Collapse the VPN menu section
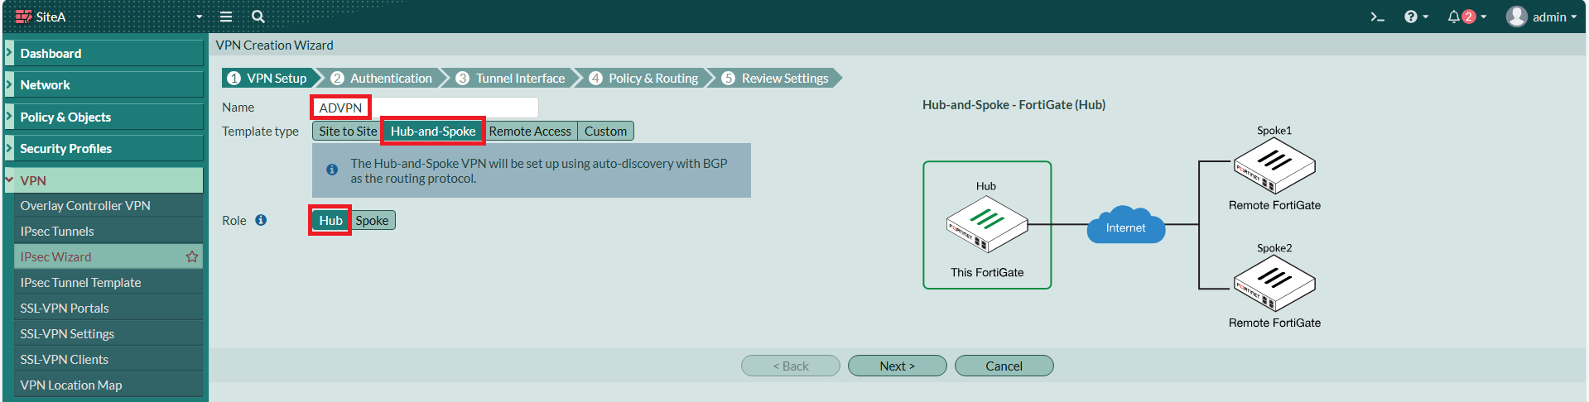Viewport: 1589px width, 402px height. click(x=104, y=180)
